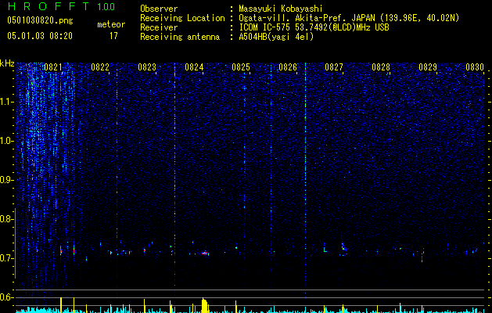Click the 0828 time marker
This screenshot has height=313, width=492.
click(x=381, y=67)
